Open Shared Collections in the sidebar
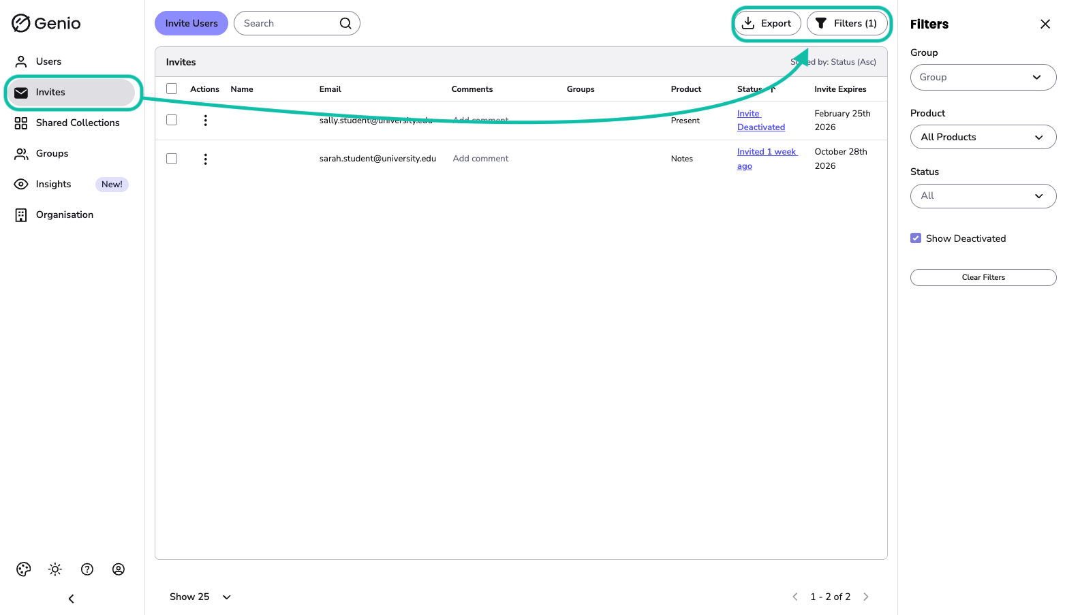The width and height of the screenshot is (1065, 615). 71,123
